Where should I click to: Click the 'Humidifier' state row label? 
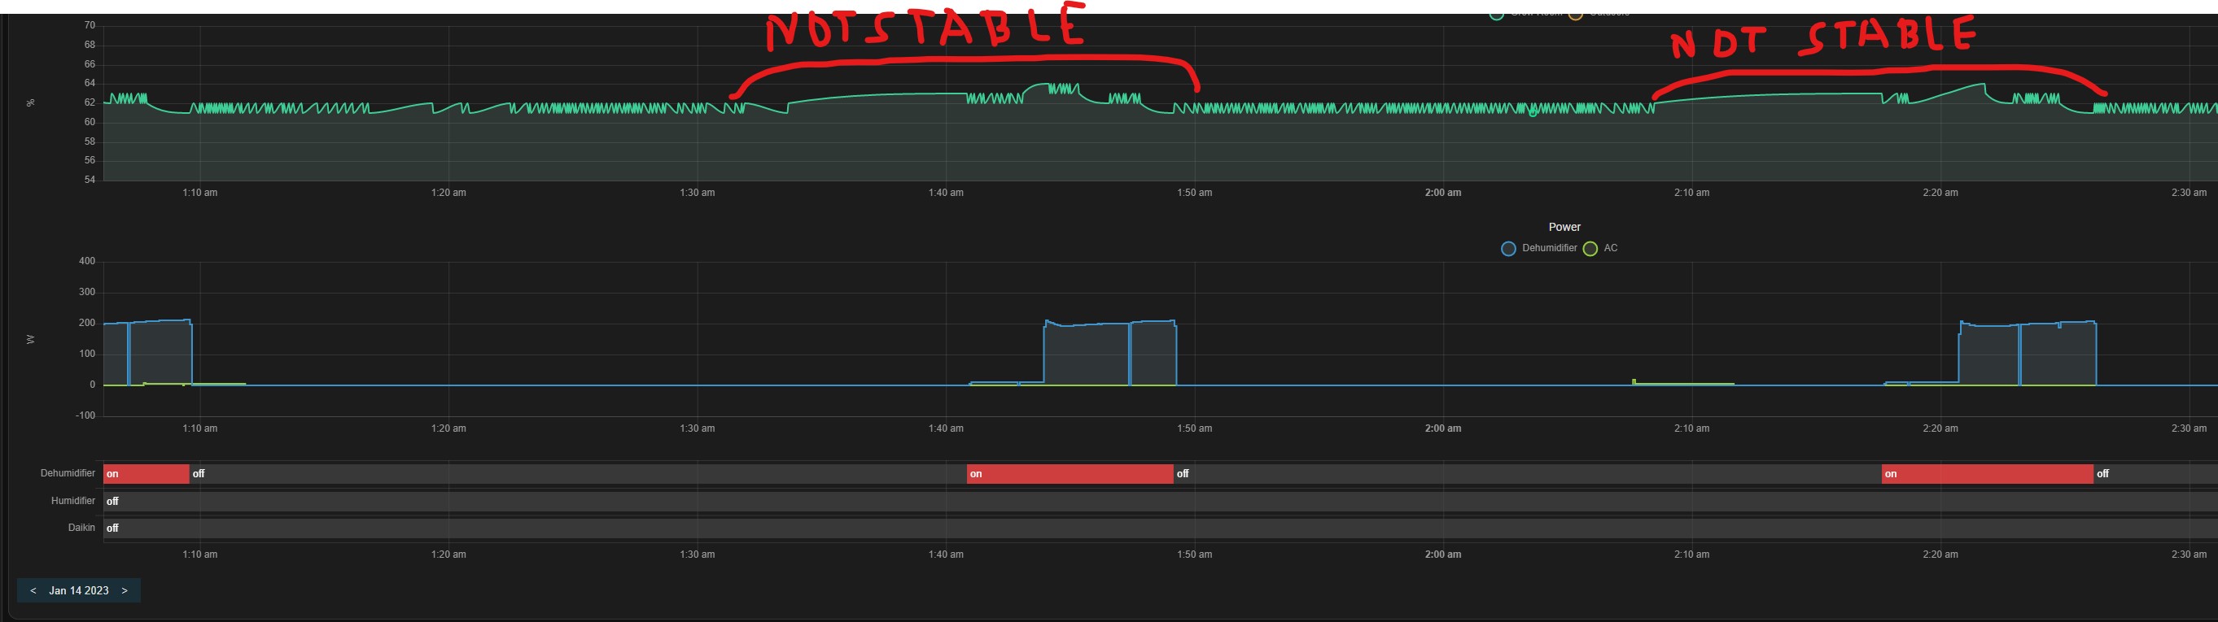pyautogui.click(x=73, y=501)
